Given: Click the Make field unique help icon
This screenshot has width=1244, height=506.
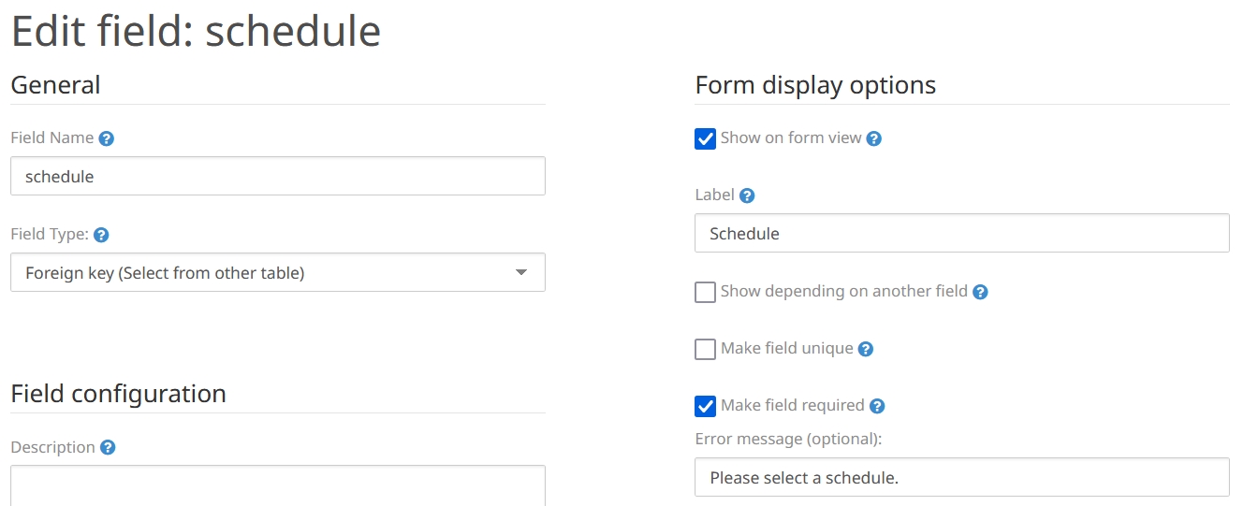Looking at the screenshot, I should [866, 349].
